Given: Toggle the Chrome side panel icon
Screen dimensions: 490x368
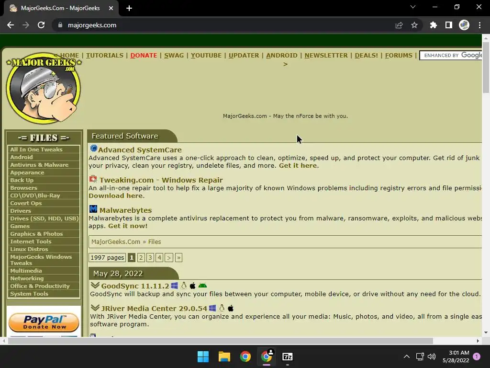Looking at the screenshot, I should 449,25.
